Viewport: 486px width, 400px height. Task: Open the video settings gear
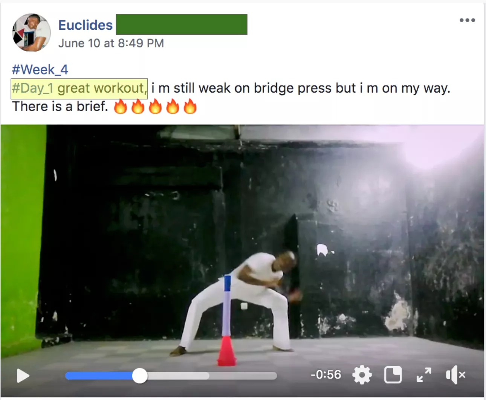click(x=362, y=375)
